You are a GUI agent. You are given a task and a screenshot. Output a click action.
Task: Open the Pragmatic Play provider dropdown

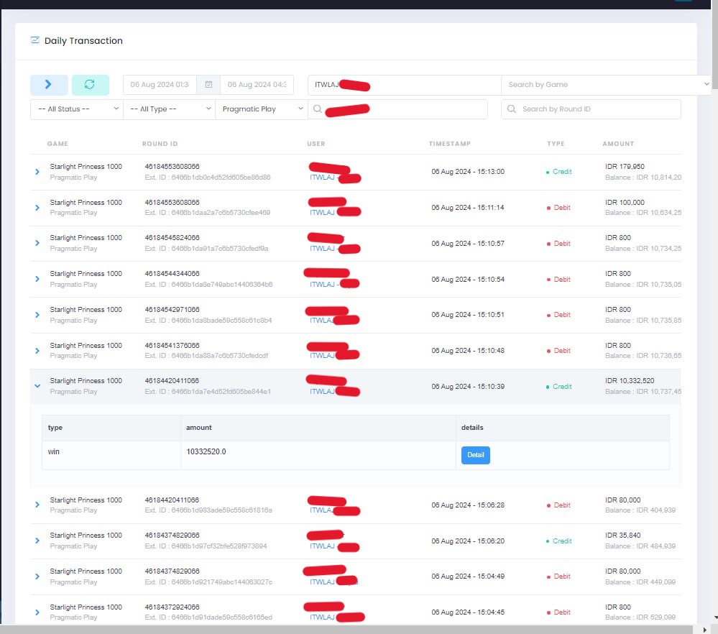tap(261, 109)
